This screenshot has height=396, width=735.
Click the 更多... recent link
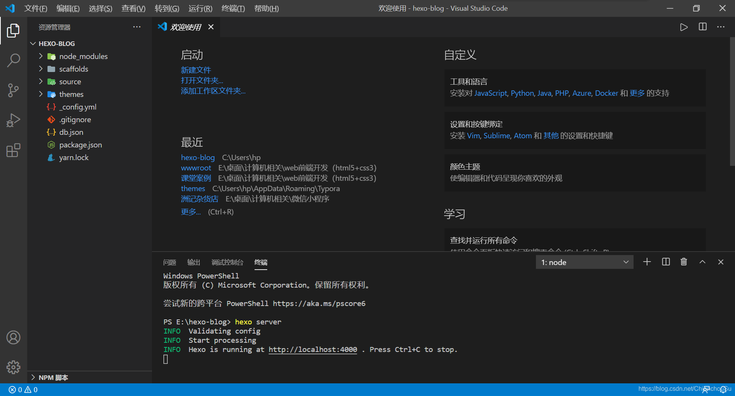(x=191, y=212)
